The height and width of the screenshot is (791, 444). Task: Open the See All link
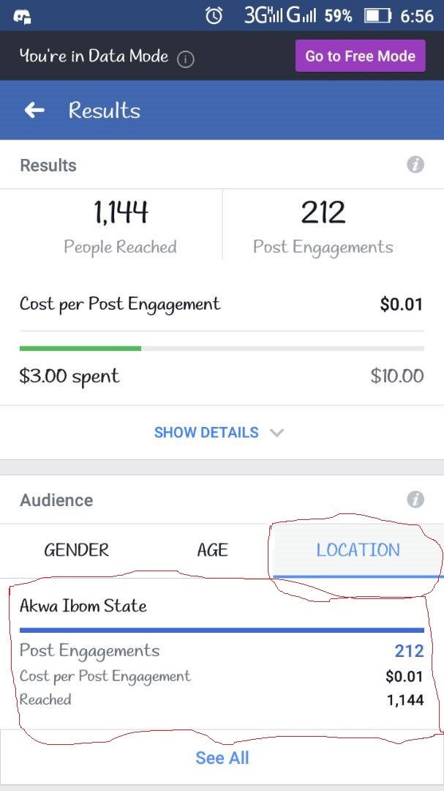(x=222, y=758)
